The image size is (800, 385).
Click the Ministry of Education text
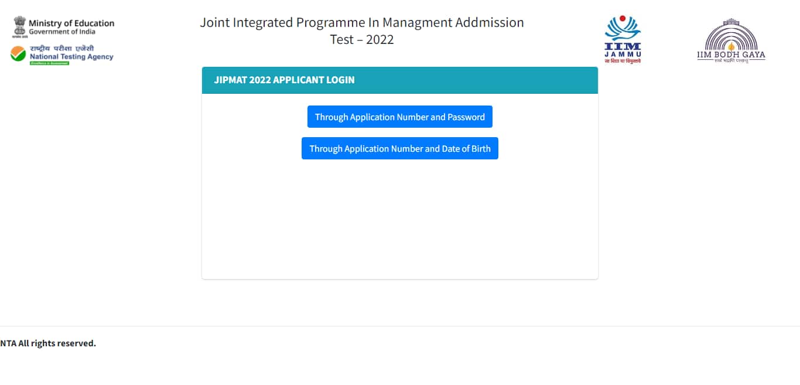tap(71, 23)
